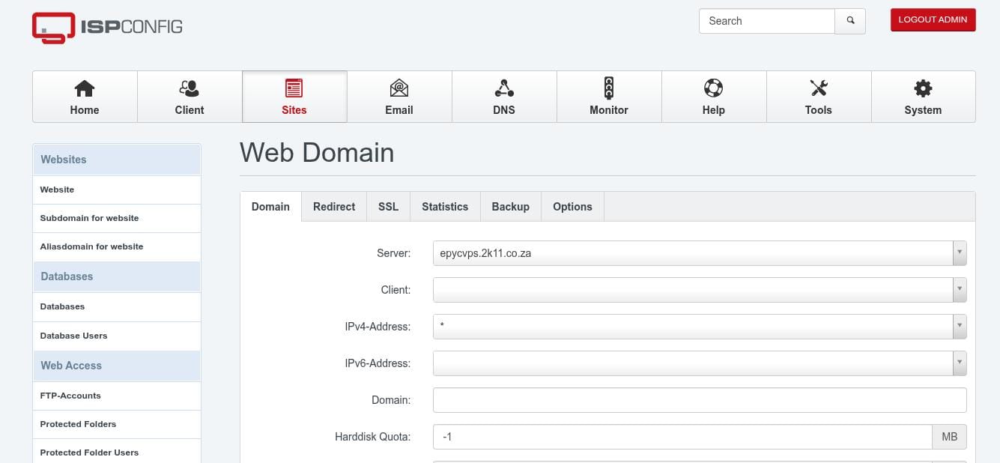Open FTP-Accounts sidebar item

(117, 396)
